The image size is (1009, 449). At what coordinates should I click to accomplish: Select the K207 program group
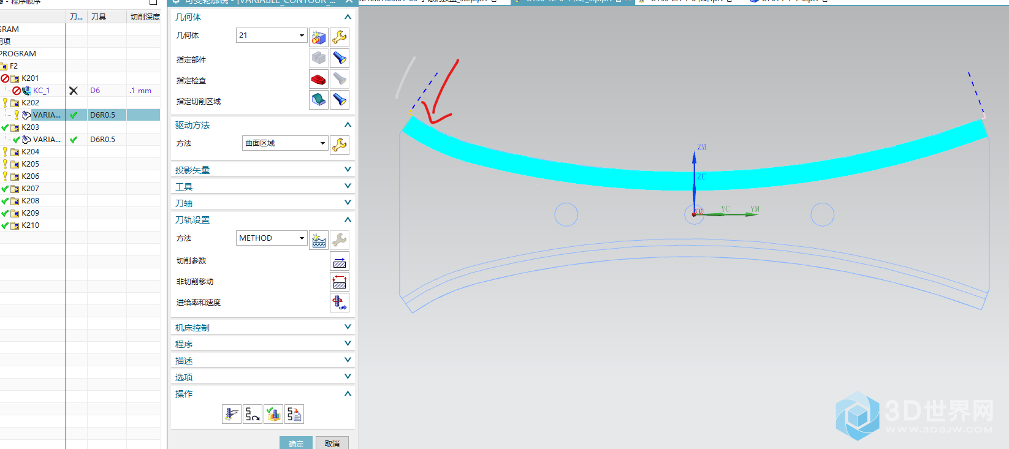(x=30, y=189)
